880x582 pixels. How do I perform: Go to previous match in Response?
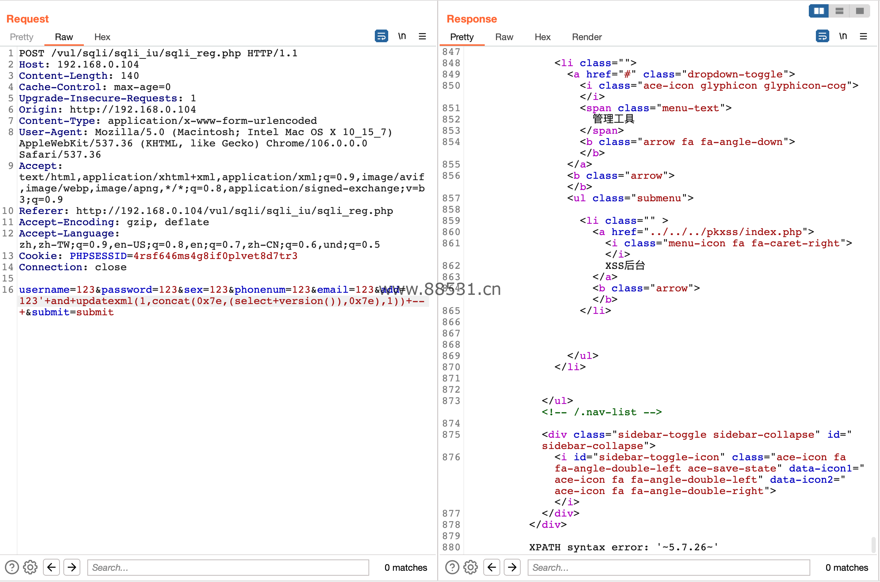pos(492,567)
